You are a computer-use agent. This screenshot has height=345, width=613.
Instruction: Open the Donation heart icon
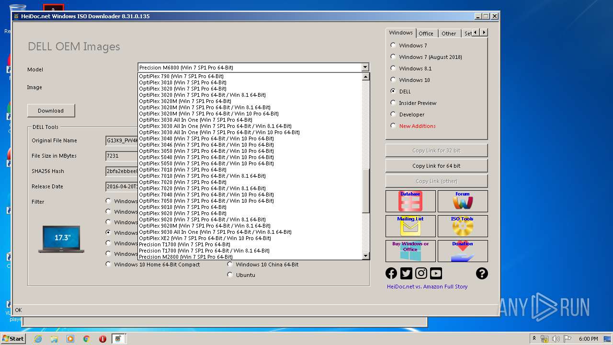click(x=463, y=251)
